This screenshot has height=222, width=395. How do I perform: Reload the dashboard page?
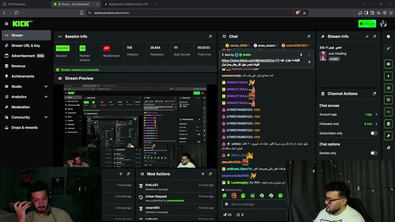coord(16,13)
